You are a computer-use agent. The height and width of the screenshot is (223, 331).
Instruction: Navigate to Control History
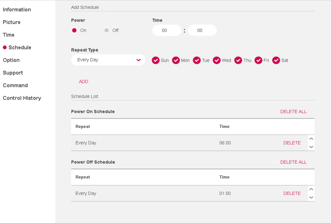[x=22, y=98]
